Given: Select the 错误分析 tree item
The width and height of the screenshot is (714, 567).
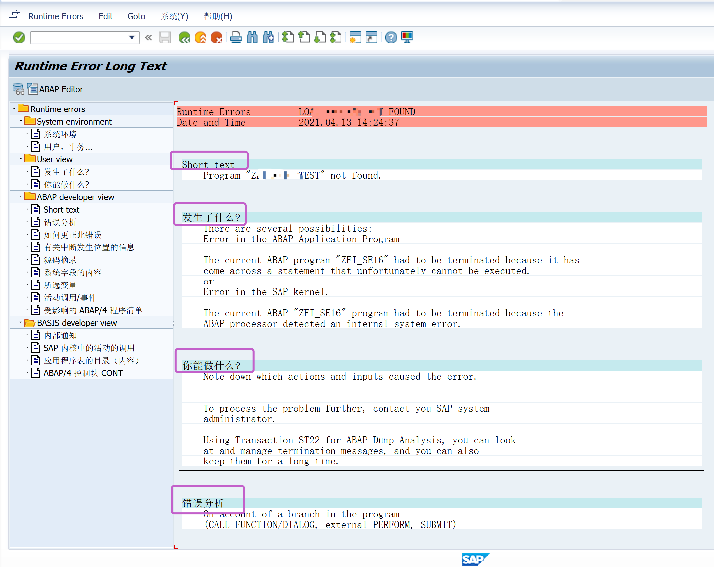Looking at the screenshot, I should coord(60,222).
